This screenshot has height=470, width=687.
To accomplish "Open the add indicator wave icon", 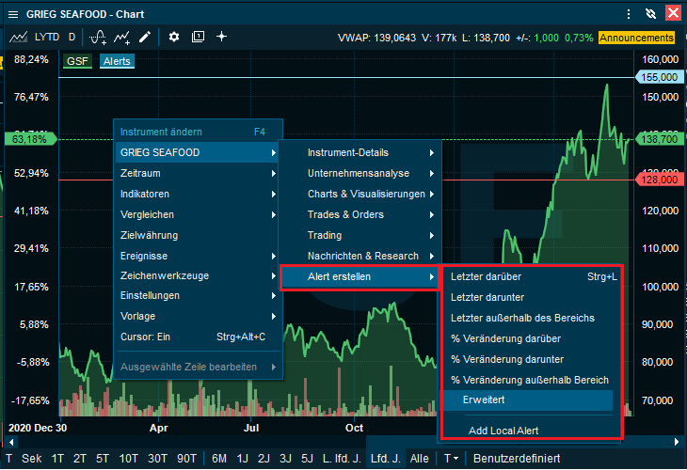I will coord(97,38).
